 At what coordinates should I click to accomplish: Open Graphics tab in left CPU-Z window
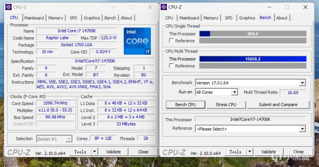tap(92, 18)
